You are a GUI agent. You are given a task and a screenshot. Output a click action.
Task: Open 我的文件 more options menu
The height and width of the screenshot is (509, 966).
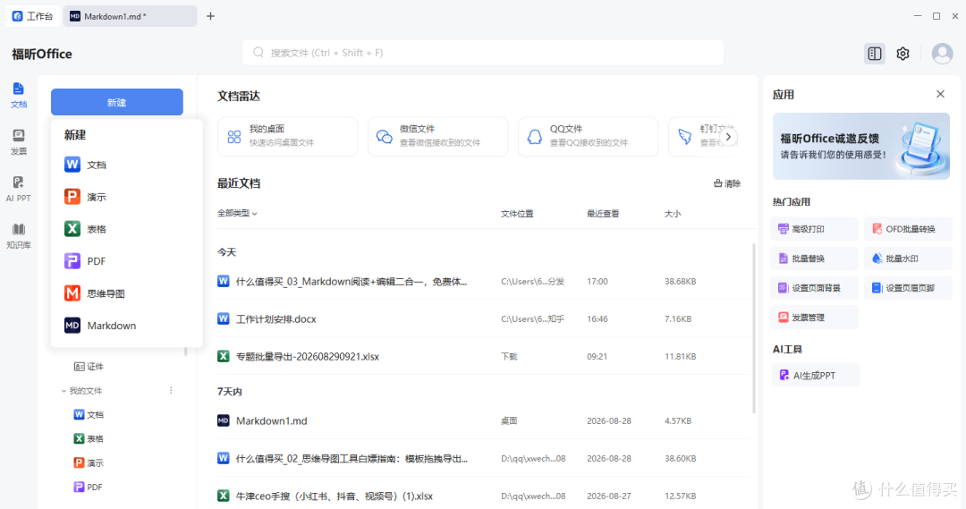pos(171,391)
